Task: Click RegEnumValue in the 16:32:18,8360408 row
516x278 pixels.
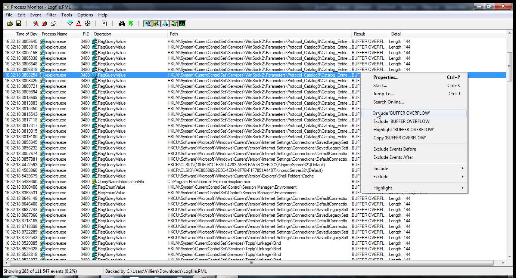Action: tap(112, 187)
